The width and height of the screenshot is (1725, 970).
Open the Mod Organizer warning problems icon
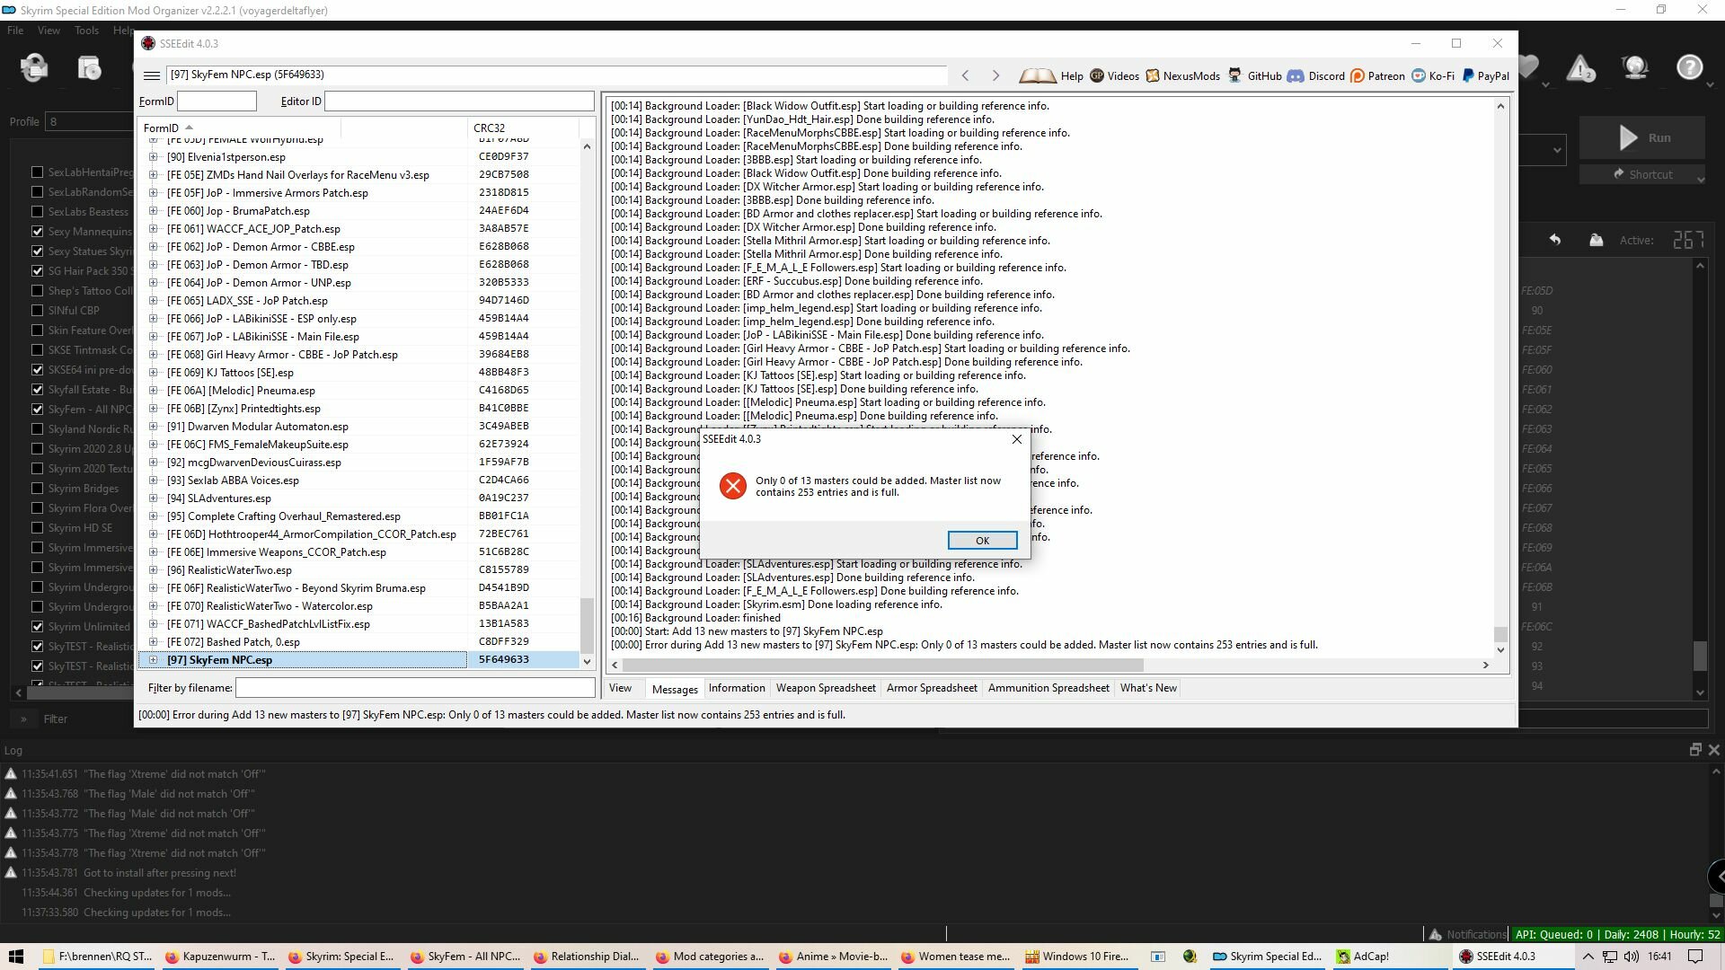tap(1580, 68)
